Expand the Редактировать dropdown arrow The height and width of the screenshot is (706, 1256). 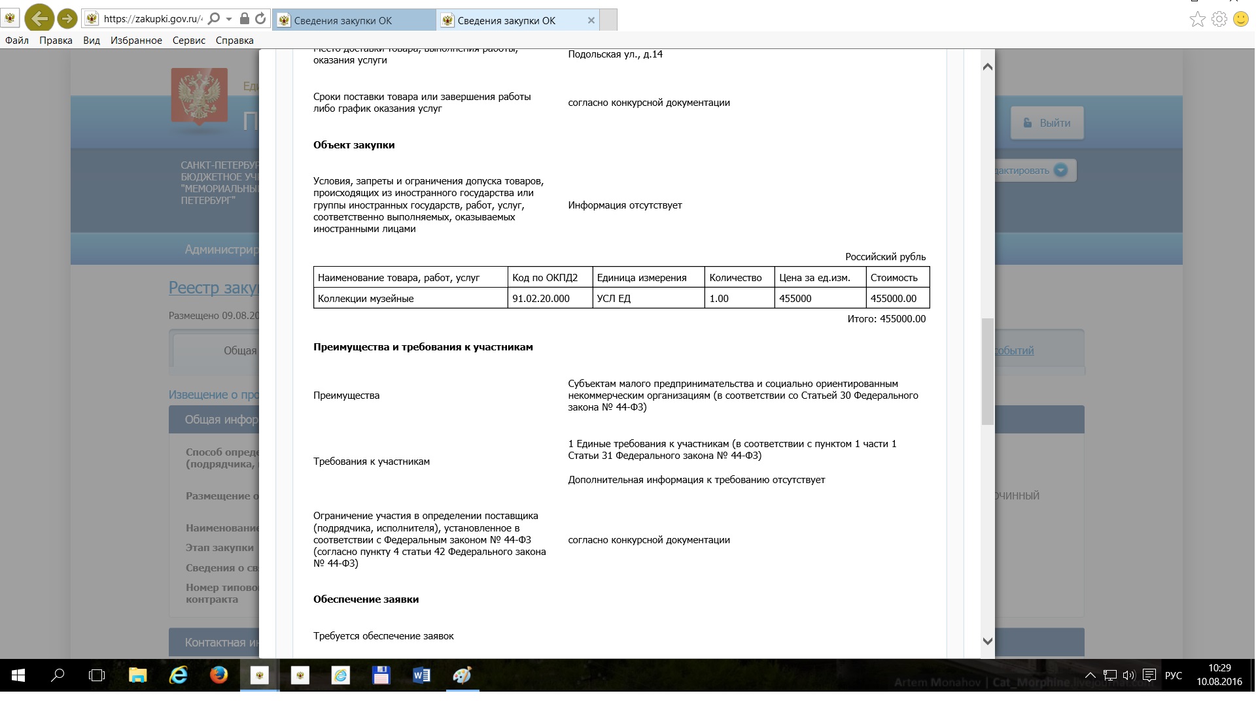pos(1060,170)
